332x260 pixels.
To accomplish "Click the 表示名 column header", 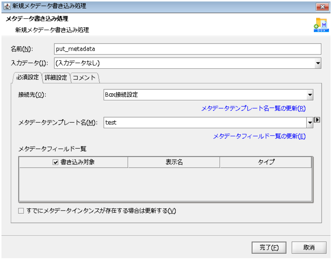I will point(174,162).
